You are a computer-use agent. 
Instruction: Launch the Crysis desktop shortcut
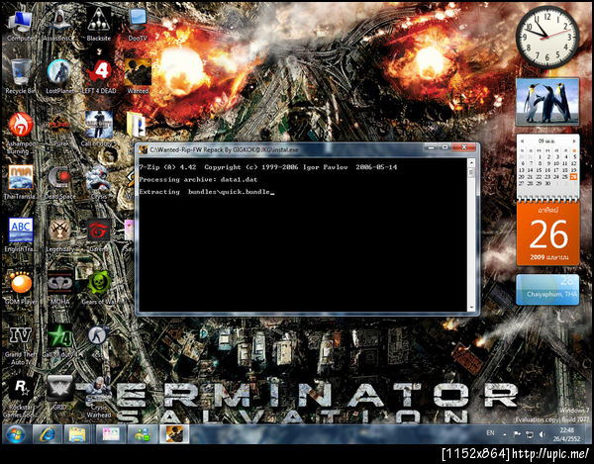tap(99, 182)
